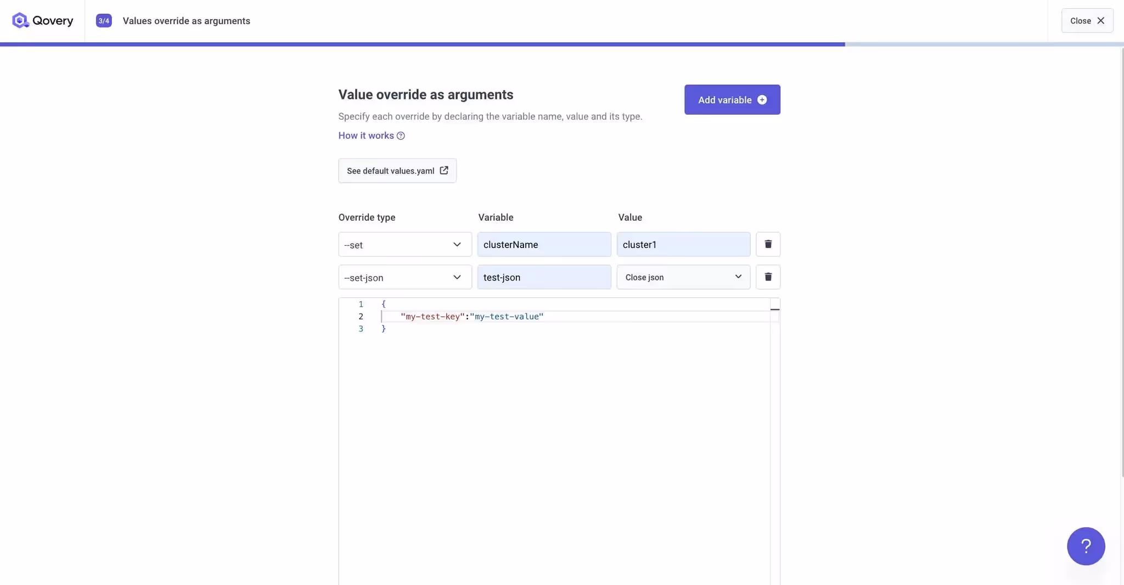Click the How it works link
This screenshot has width=1124, height=585.
pyautogui.click(x=366, y=136)
